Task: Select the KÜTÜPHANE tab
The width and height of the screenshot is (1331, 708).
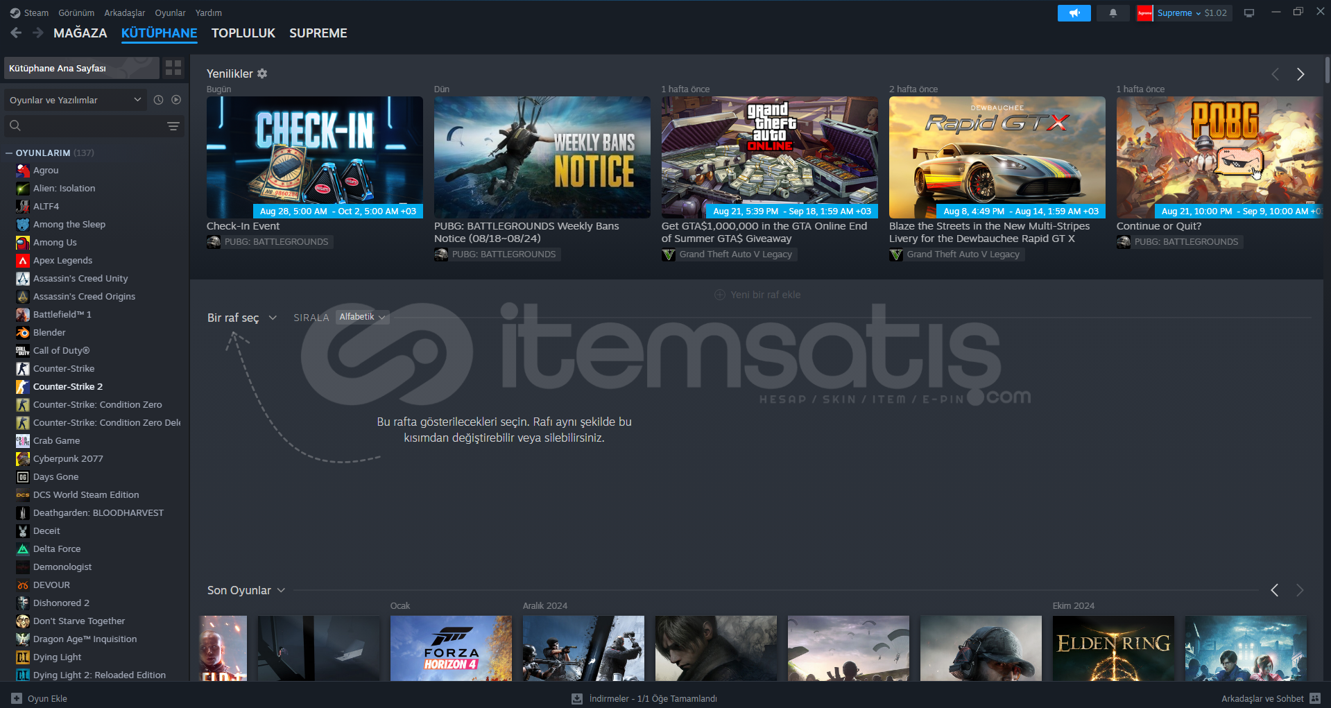Action: (160, 33)
